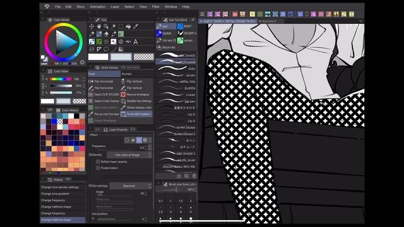
Task: Click Change tone density settings history entry
Action: 63,187
